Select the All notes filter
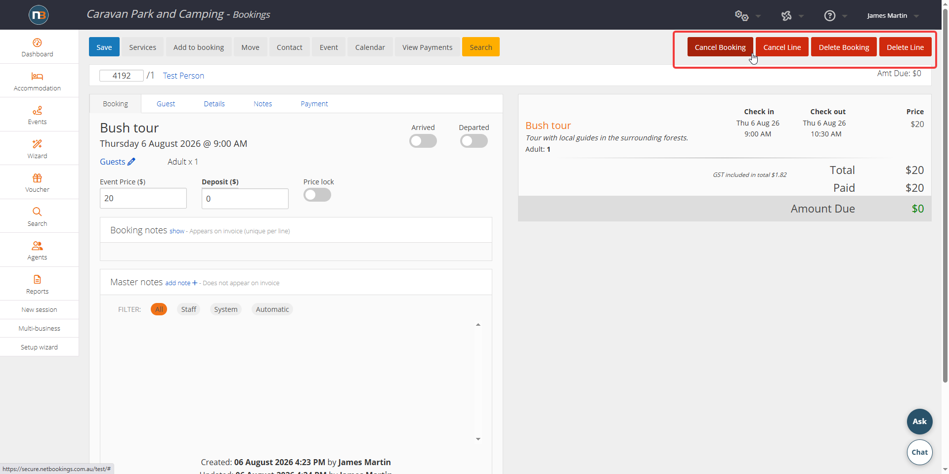Image resolution: width=949 pixels, height=474 pixels. coord(159,309)
